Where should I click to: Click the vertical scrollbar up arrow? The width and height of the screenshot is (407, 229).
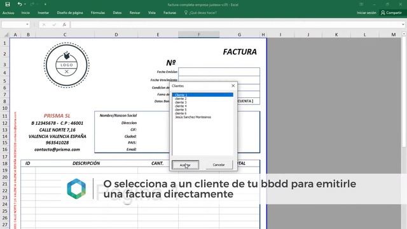pyautogui.click(x=404, y=34)
